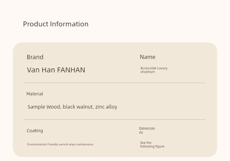230x161 pixels.
Task: Click the word shoehorn under Name
Action: 148,72
